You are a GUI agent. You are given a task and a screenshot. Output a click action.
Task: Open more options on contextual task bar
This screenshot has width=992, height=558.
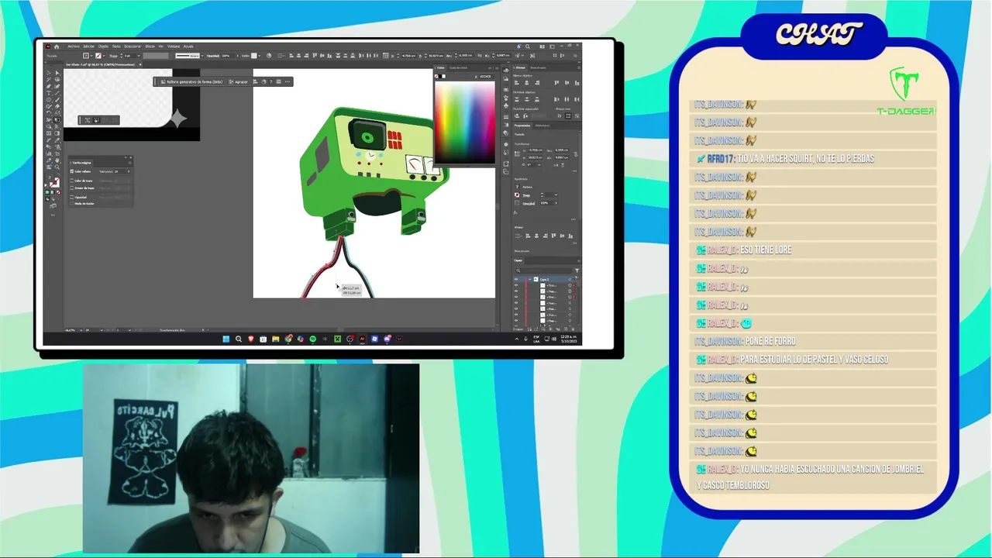pyautogui.click(x=288, y=82)
